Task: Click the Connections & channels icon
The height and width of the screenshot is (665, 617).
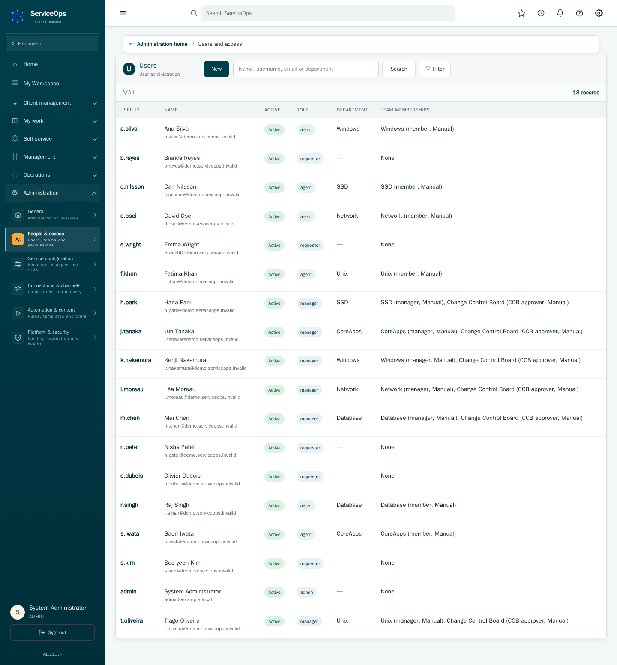Action: click(18, 288)
